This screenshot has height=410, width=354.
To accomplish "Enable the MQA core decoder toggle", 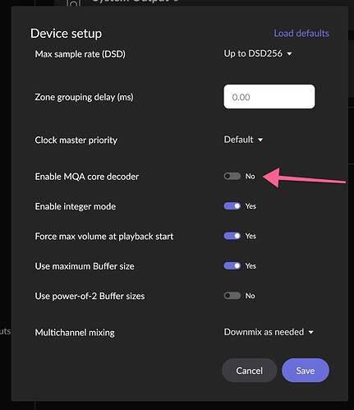I will point(232,176).
